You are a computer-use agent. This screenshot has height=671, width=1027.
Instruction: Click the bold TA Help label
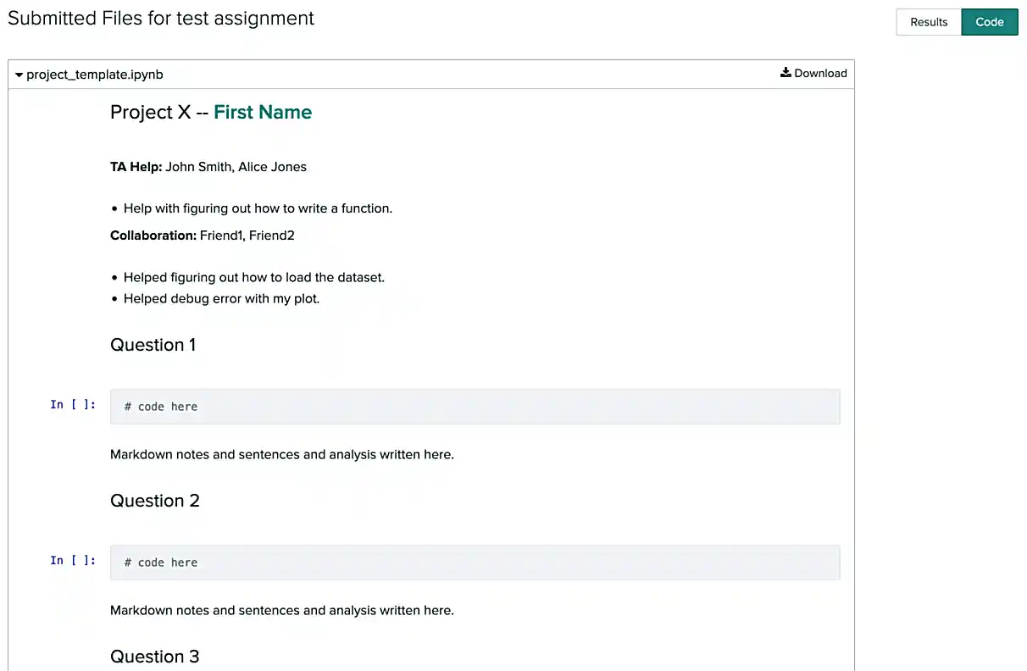tap(136, 167)
